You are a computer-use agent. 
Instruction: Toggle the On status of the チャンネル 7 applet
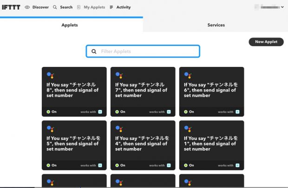[x=120, y=112]
